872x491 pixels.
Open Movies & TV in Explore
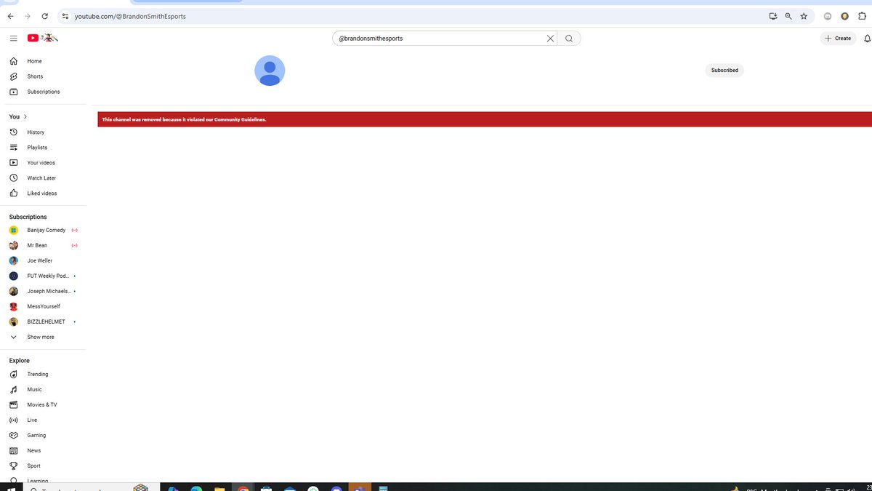44,404
